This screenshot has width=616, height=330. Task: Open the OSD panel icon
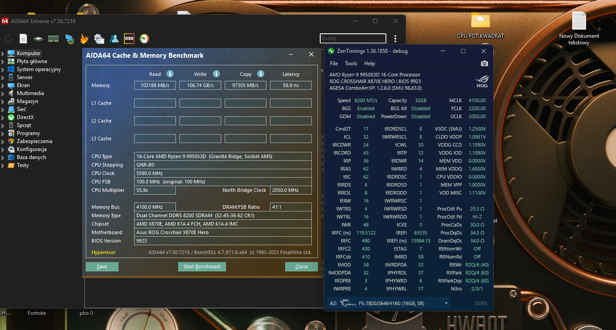click(129, 39)
